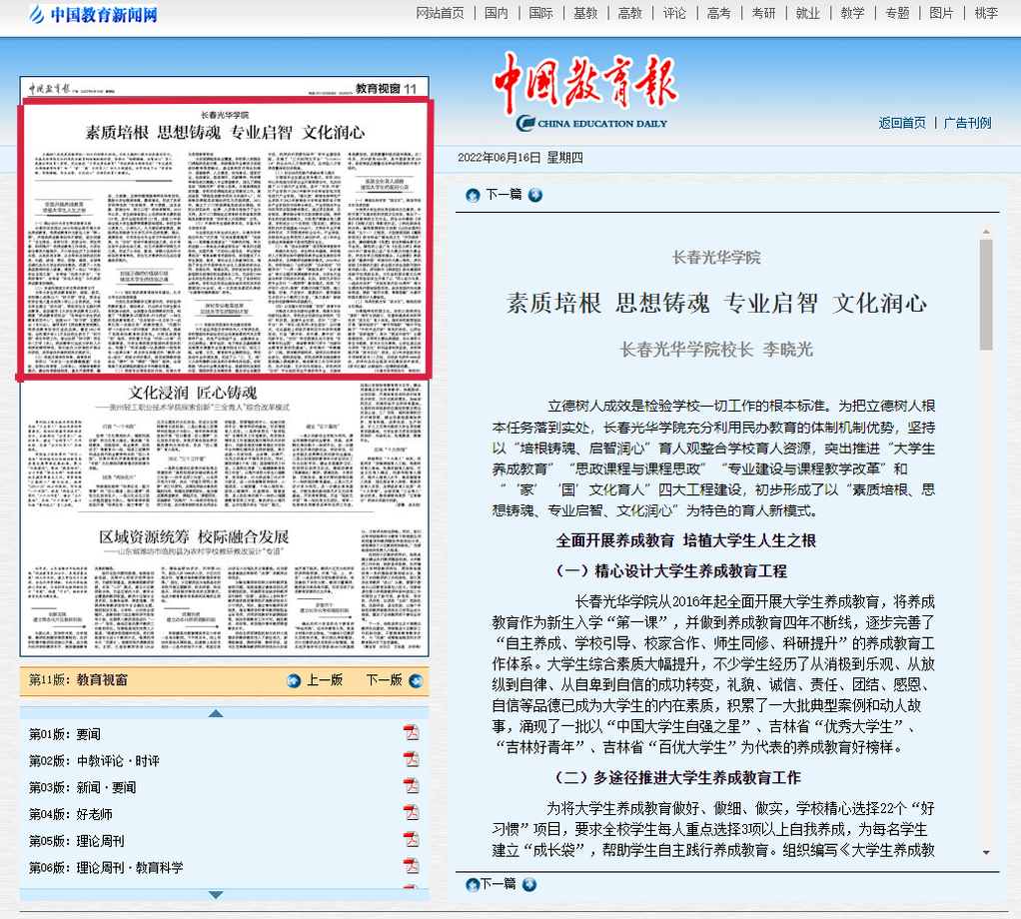Go to previous edition via 上一版
The width and height of the screenshot is (1021, 919).
pos(325,680)
